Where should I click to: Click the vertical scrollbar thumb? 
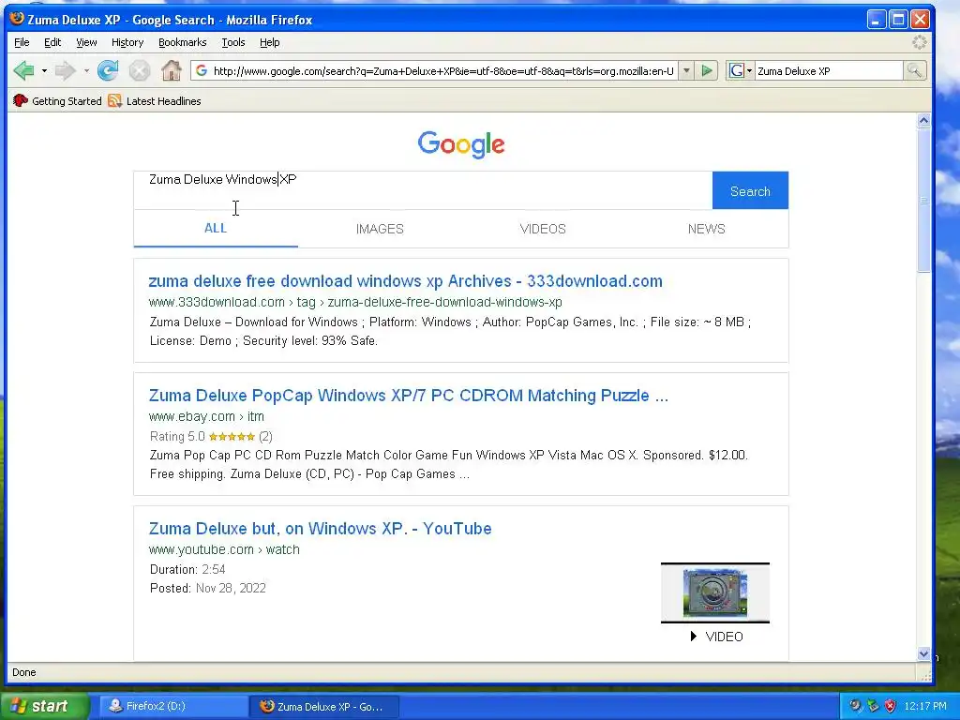coord(923,201)
